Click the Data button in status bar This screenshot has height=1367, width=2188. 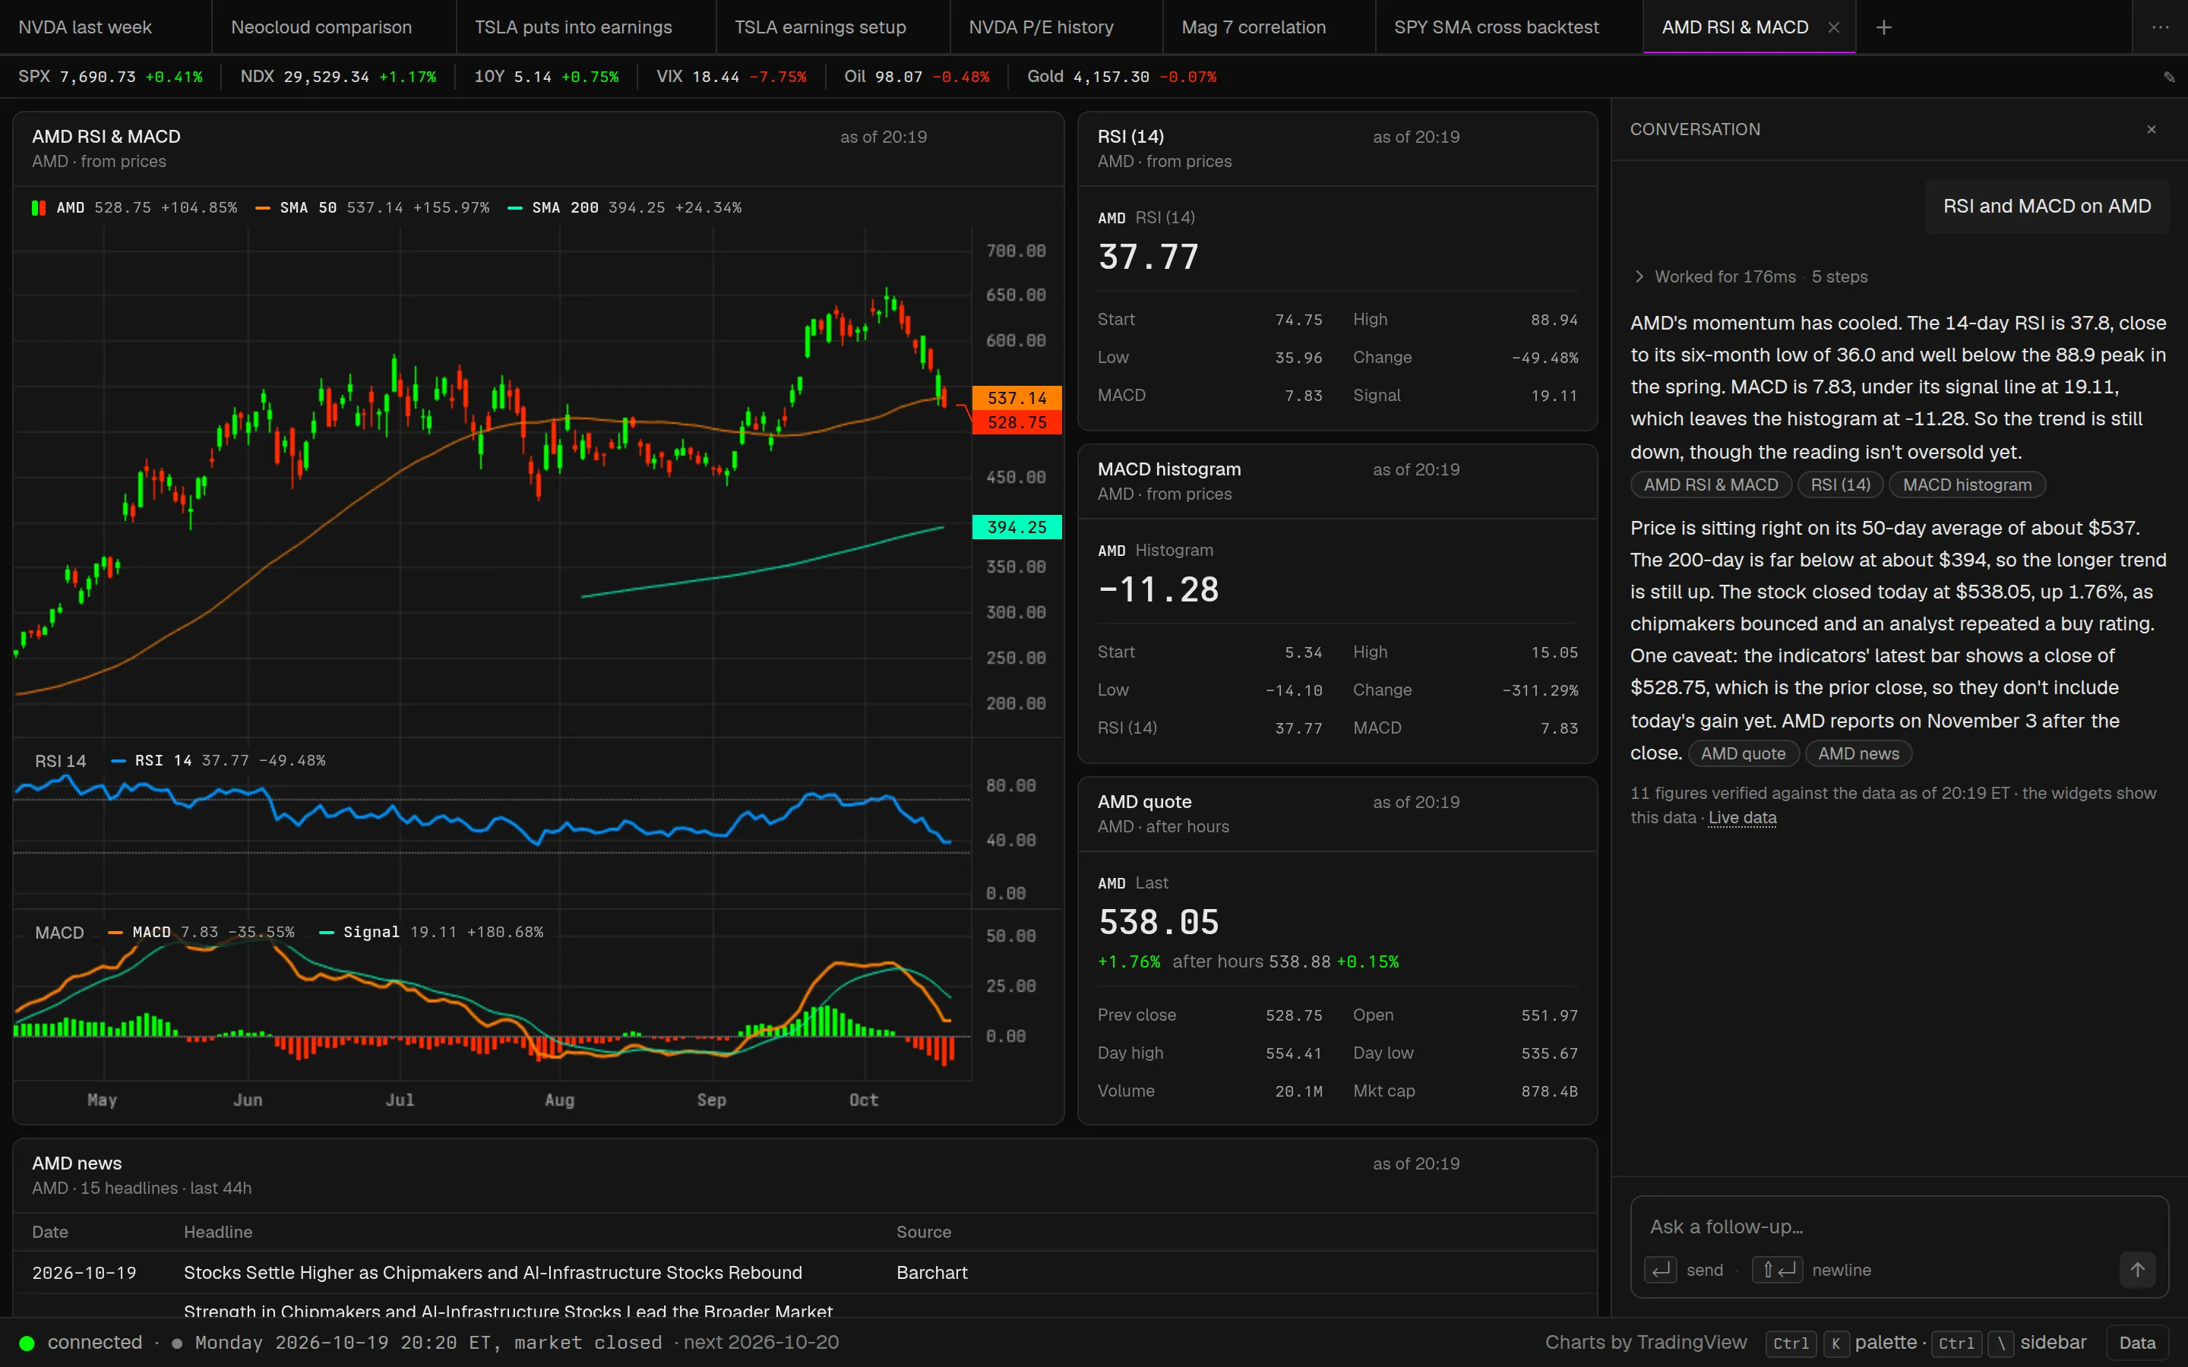click(2136, 1343)
